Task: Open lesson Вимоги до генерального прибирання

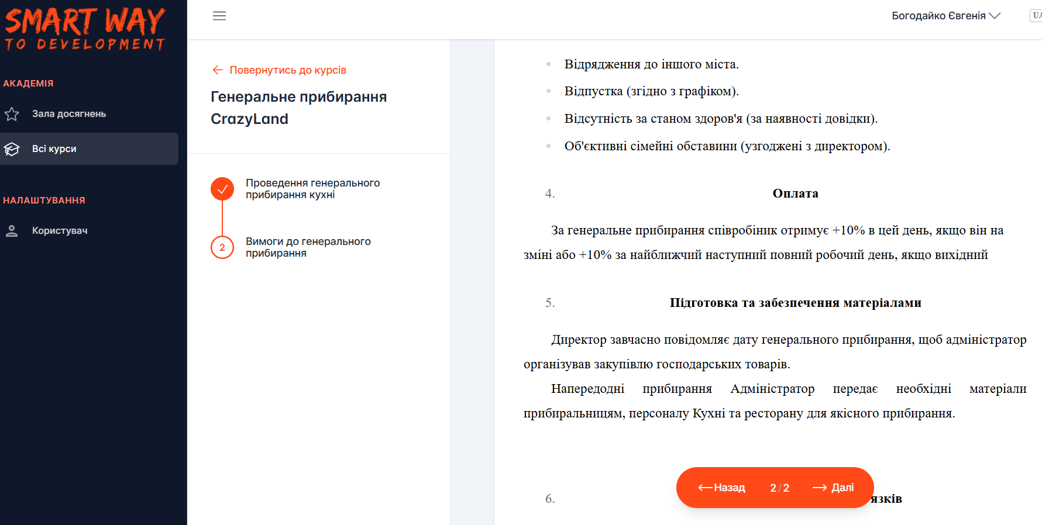Action: (x=308, y=247)
